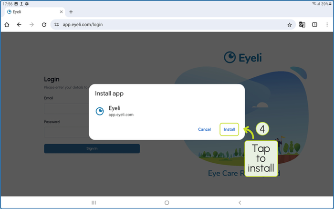
Task: Click the Eyeli logo on page
Action: pyautogui.click(x=243, y=58)
